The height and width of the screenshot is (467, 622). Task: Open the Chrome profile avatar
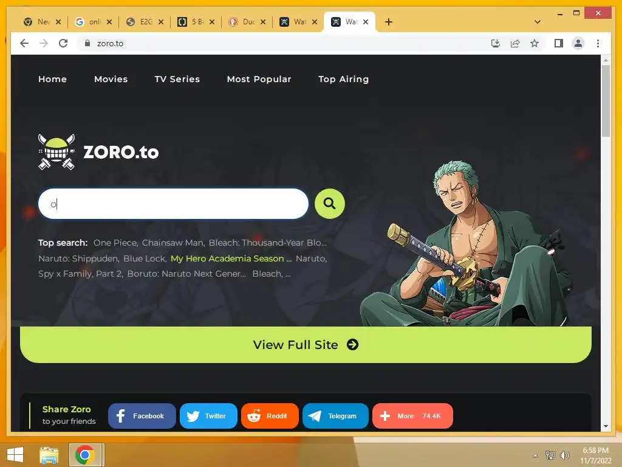coord(578,43)
